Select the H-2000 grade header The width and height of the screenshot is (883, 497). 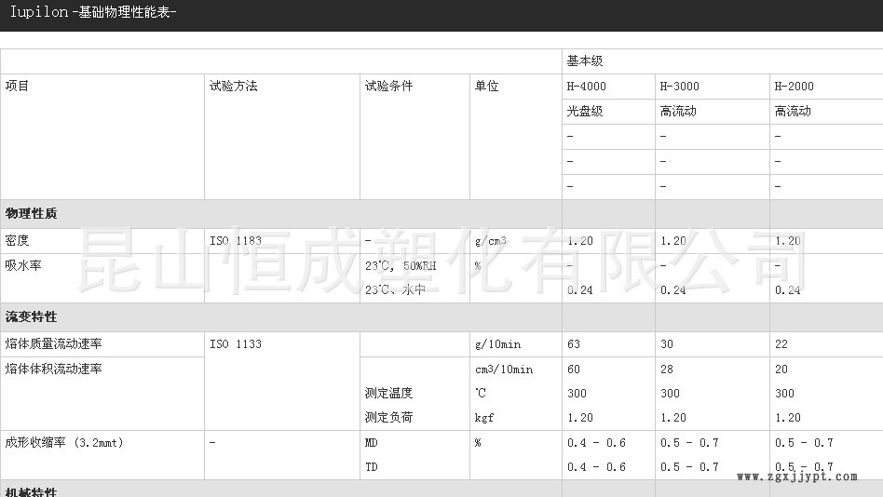pyautogui.click(x=794, y=87)
